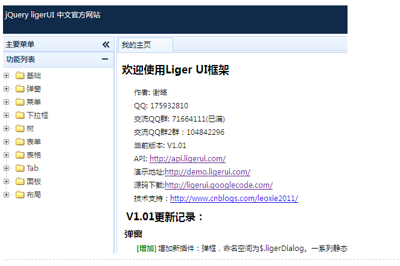Click the folder icon beside 菜单
This screenshot has height=266, width=400.
(x=20, y=102)
